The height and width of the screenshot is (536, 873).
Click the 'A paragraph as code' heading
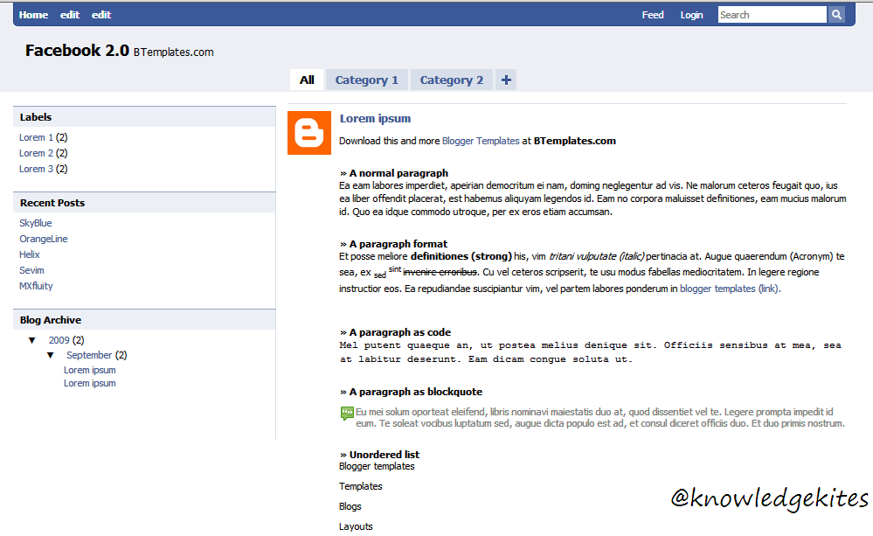click(395, 332)
